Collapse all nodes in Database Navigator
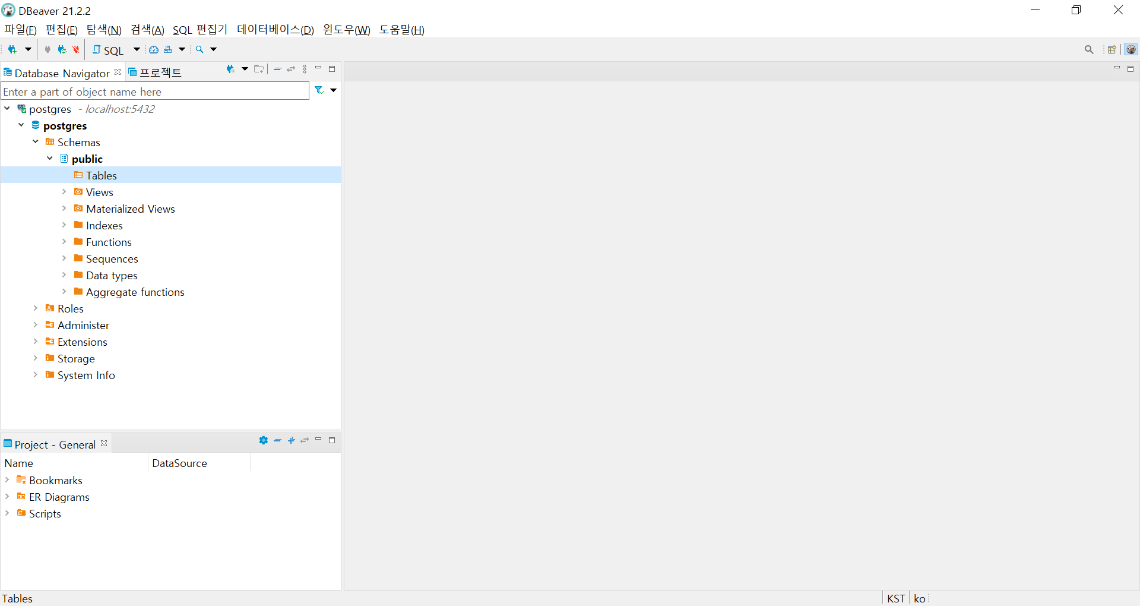The image size is (1140, 606). coord(277,70)
